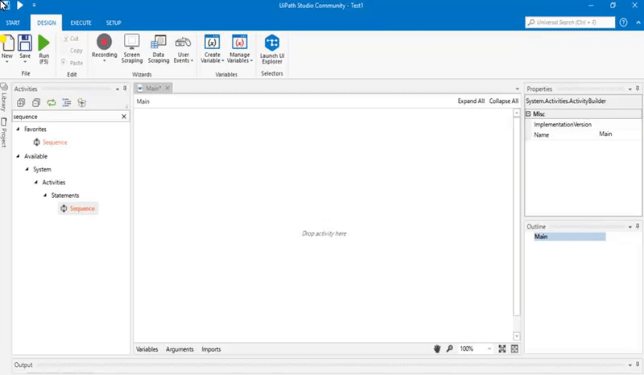Open the manage packages icon in Activities
The width and height of the screenshot is (644, 375).
(82, 103)
